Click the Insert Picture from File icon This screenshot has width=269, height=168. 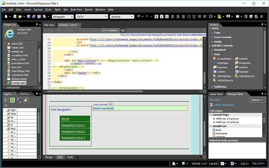251,17
